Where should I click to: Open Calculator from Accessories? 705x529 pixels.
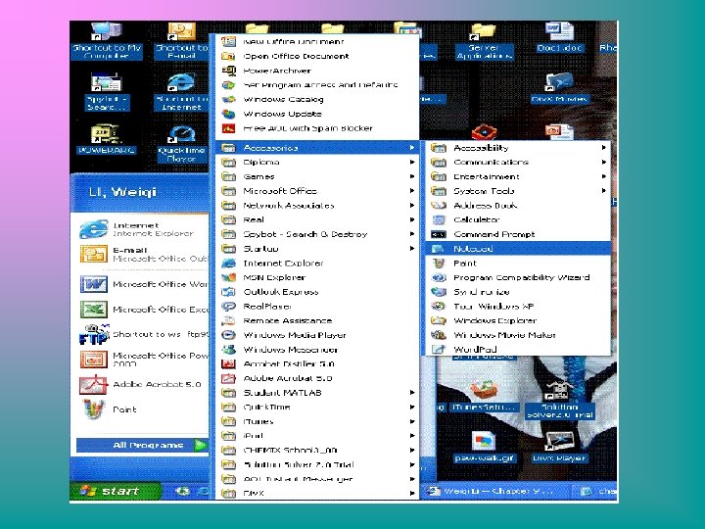click(518, 220)
